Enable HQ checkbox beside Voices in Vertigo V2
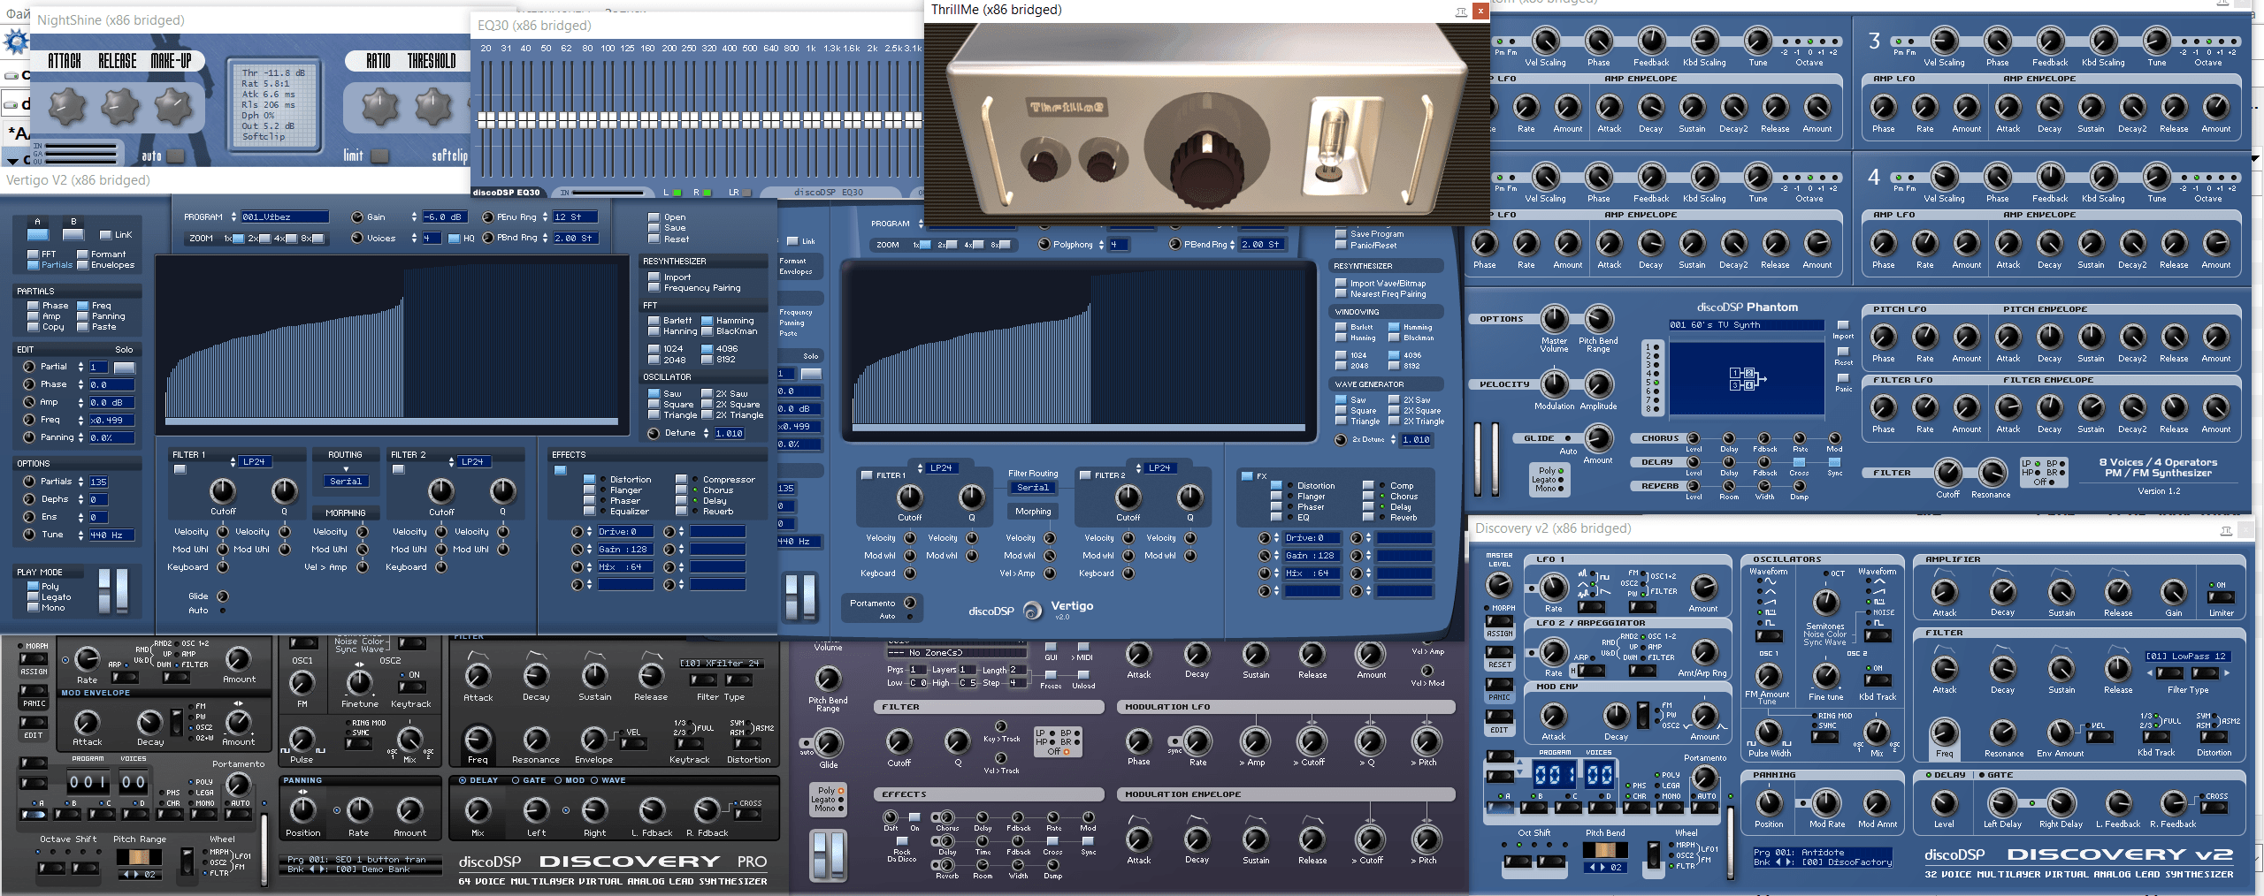2264x896 pixels. (454, 239)
